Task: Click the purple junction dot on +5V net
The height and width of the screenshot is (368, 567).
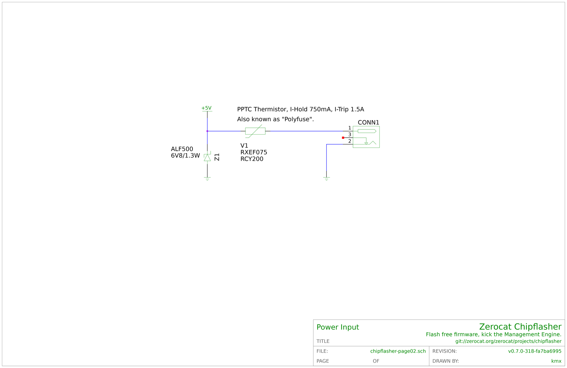Action: pyautogui.click(x=207, y=131)
